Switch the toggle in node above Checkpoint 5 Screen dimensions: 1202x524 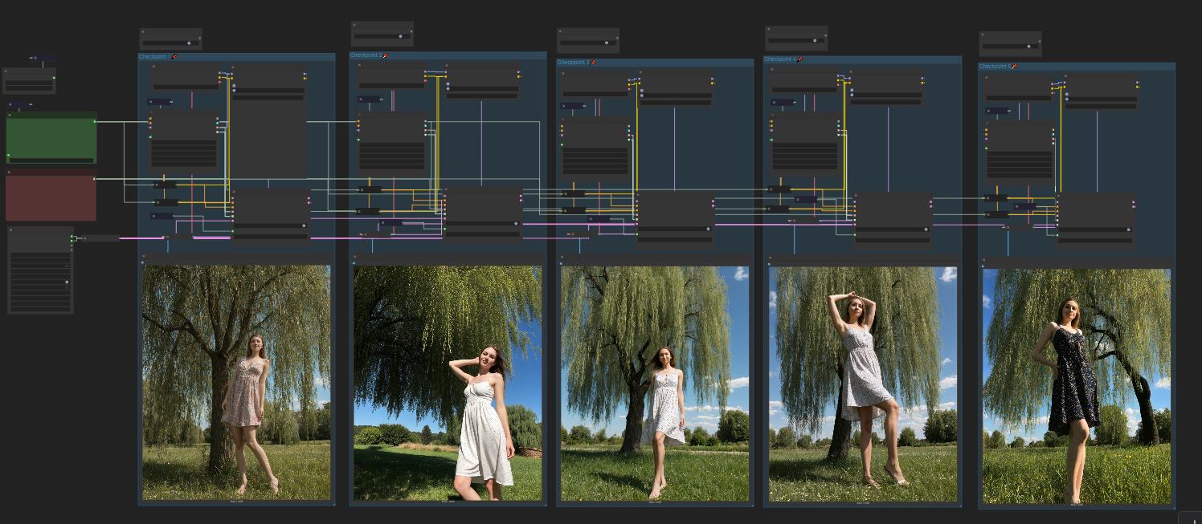1028,47
